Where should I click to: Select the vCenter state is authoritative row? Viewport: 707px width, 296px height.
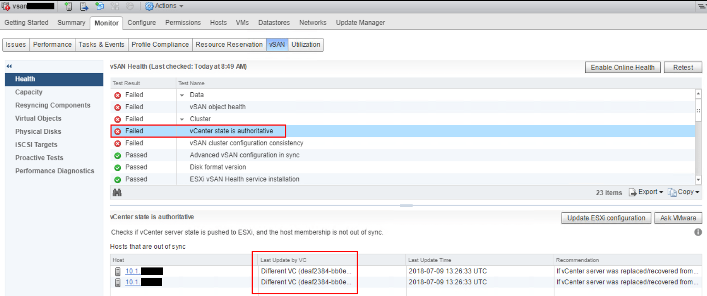coord(403,131)
